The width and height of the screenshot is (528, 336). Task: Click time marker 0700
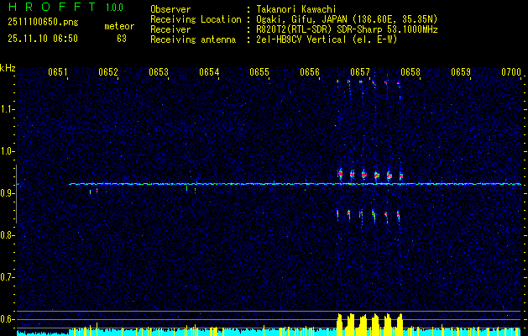point(511,71)
